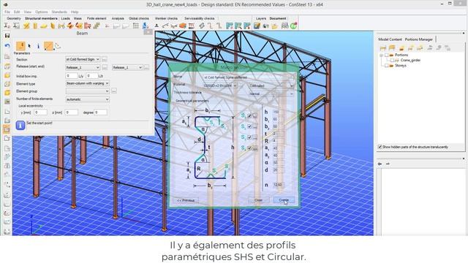The width and height of the screenshot is (468, 263).
Task: Click the forward arrow icon in lower right panel
Action: (x=388, y=164)
